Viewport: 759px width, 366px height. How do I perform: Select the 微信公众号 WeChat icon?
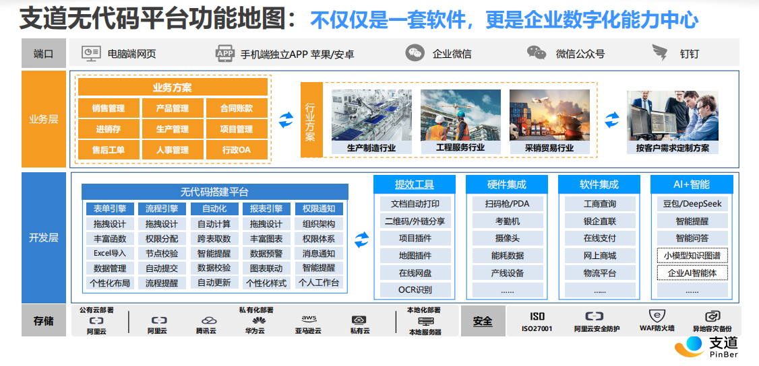pyautogui.click(x=537, y=52)
